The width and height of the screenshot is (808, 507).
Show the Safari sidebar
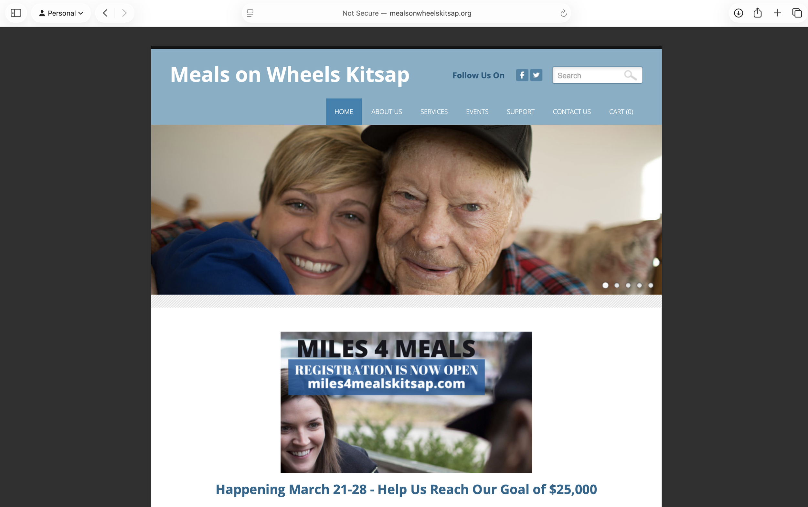tap(16, 13)
